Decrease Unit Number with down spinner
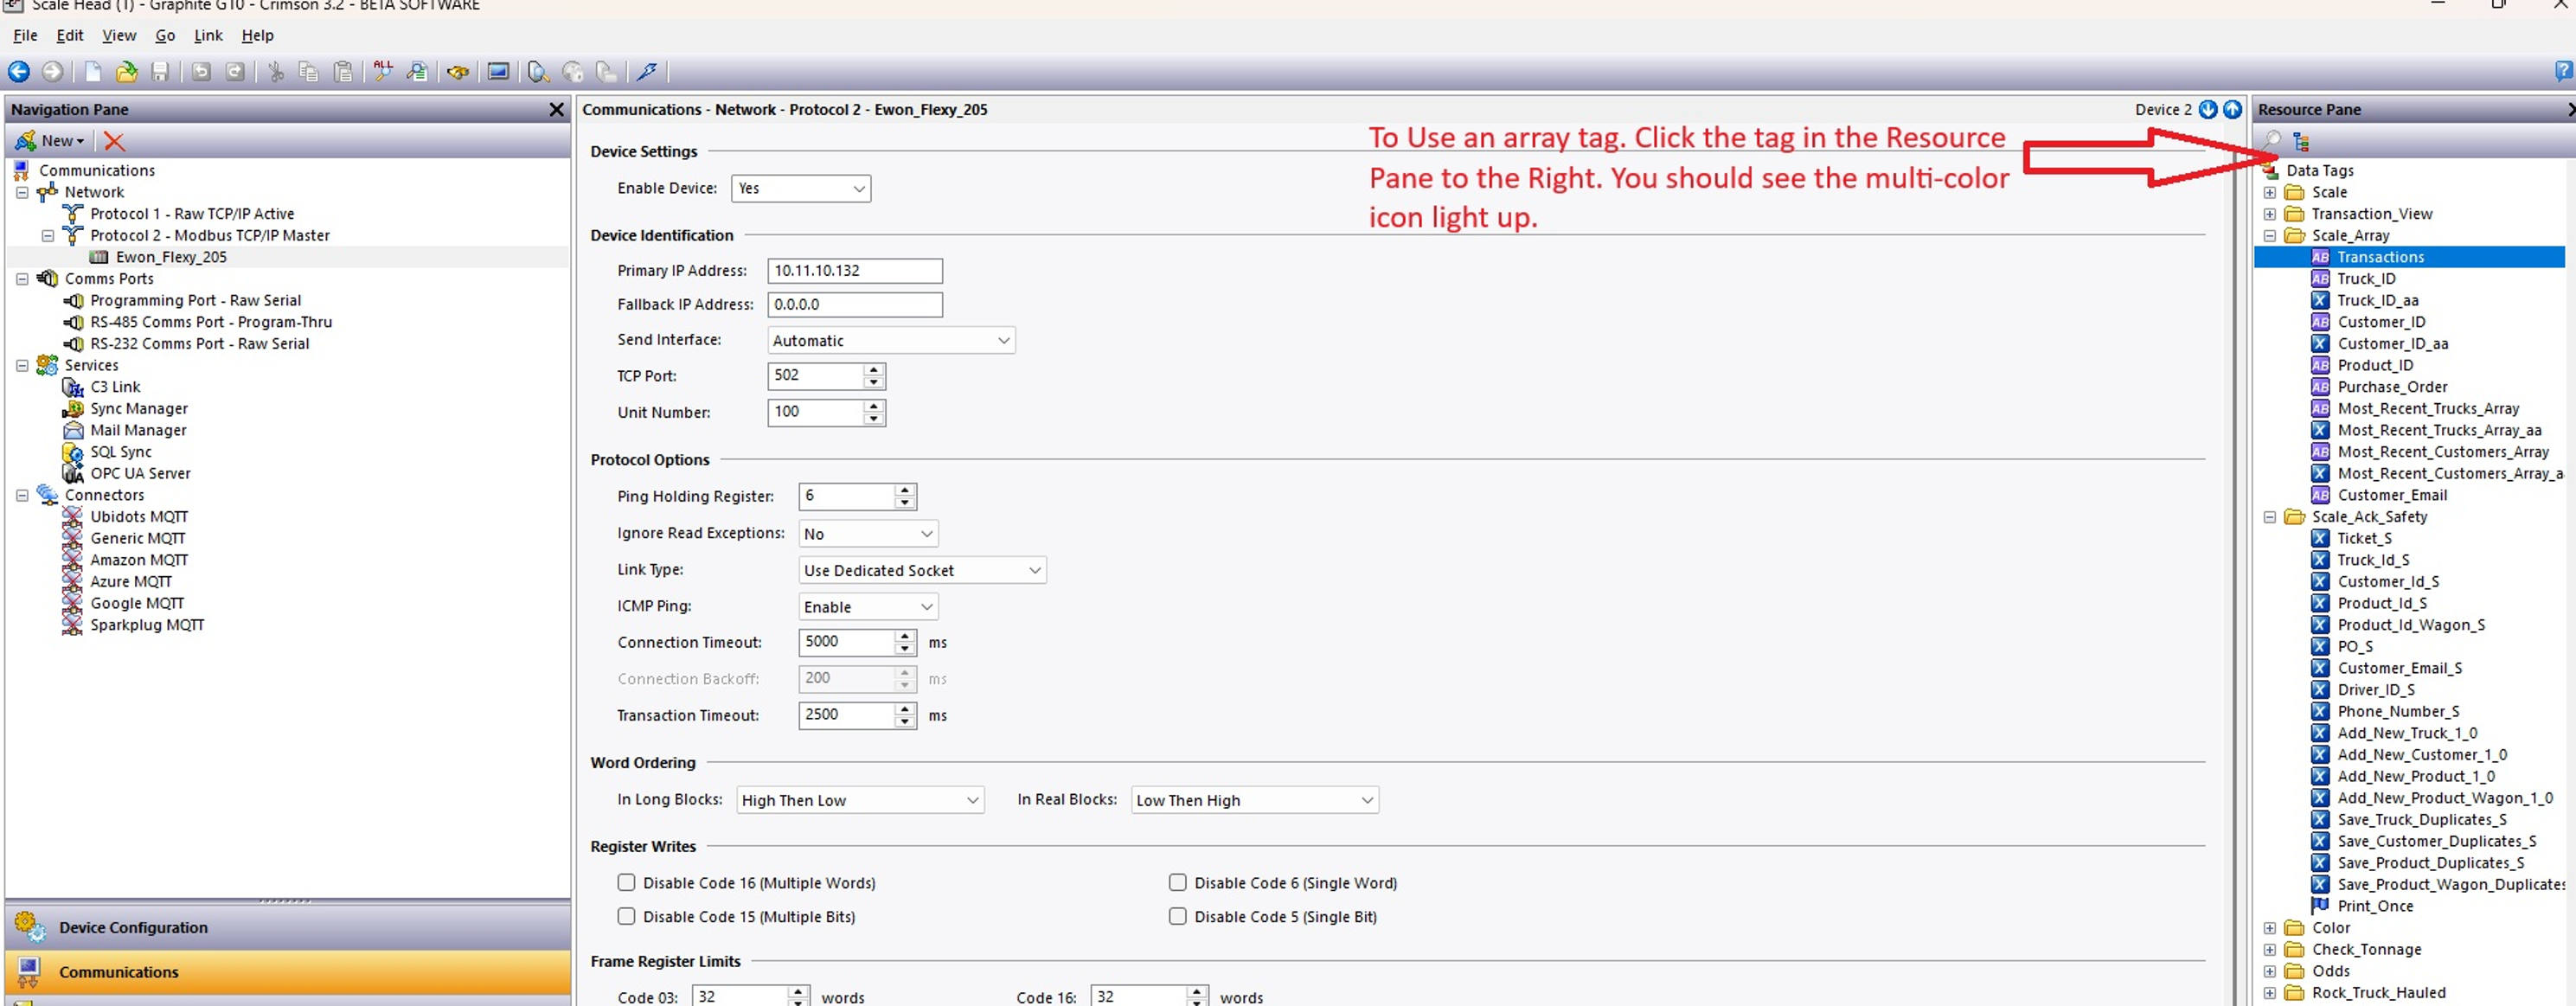The width and height of the screenshot is (2576, 1006). (874, 419)
